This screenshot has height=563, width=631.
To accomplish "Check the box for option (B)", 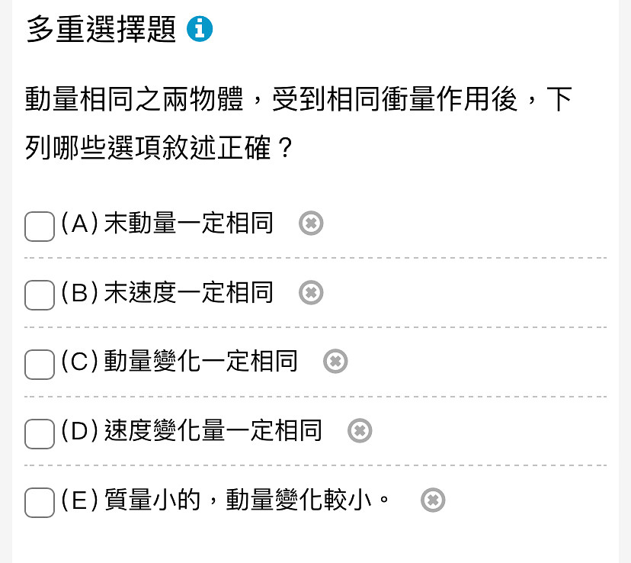I will pyautogui.click(x=40, y=295).
